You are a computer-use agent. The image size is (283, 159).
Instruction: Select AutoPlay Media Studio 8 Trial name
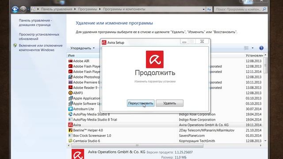(95, 120)
